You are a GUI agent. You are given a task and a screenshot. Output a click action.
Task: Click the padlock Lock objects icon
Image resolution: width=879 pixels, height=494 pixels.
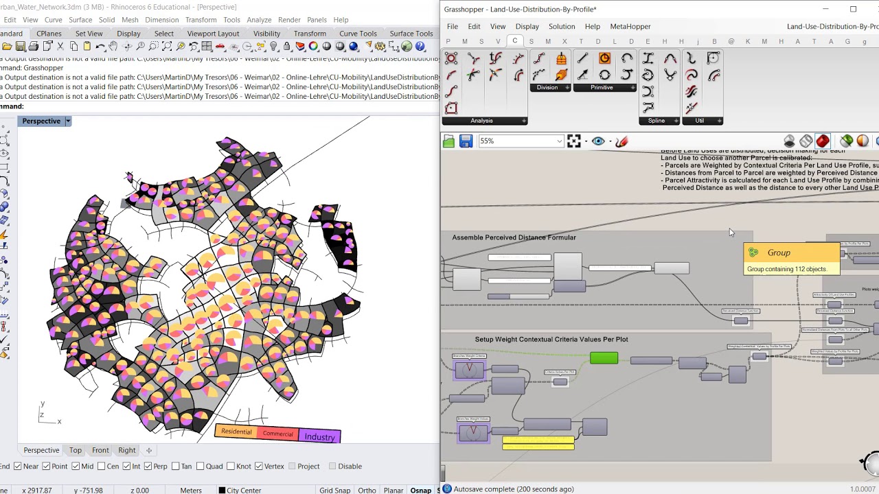[x=286, y=47]
